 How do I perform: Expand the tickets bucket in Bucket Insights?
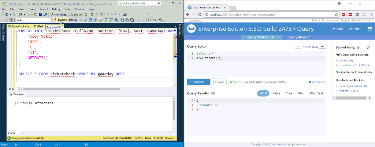coord(337,60)
